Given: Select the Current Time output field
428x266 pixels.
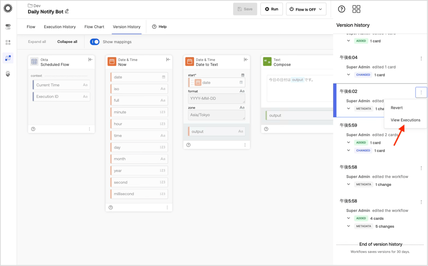Looking at the screenshot, I should click(x=61, y=85).
